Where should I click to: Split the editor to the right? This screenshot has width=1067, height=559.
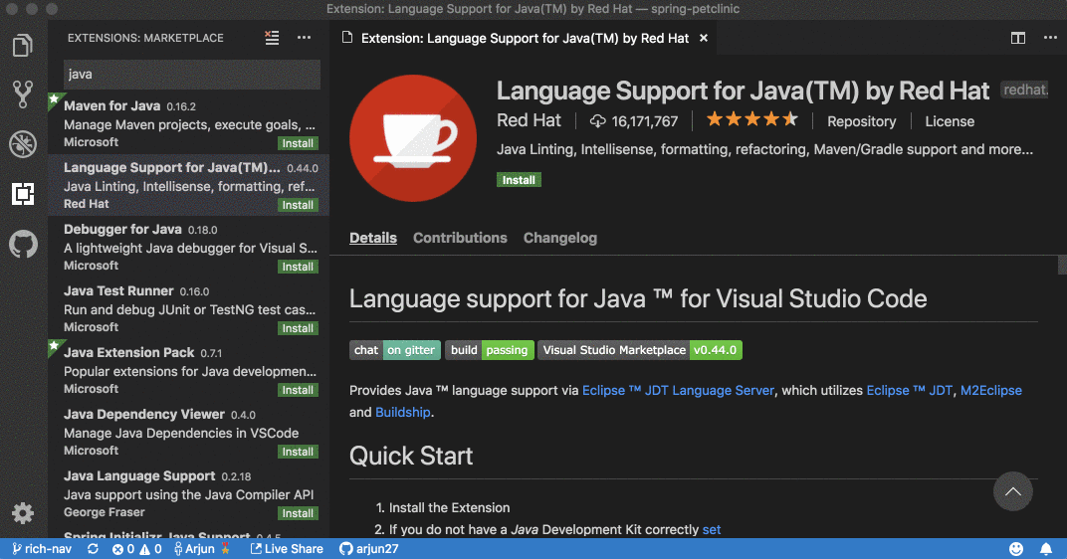(1018, 38)
